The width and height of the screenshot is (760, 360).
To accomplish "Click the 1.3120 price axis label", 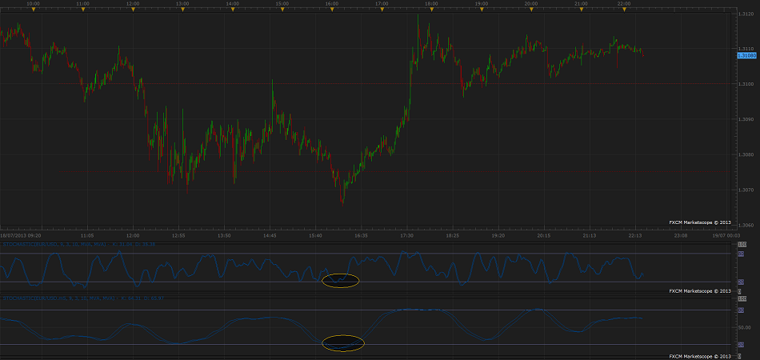I will [746, 14].
